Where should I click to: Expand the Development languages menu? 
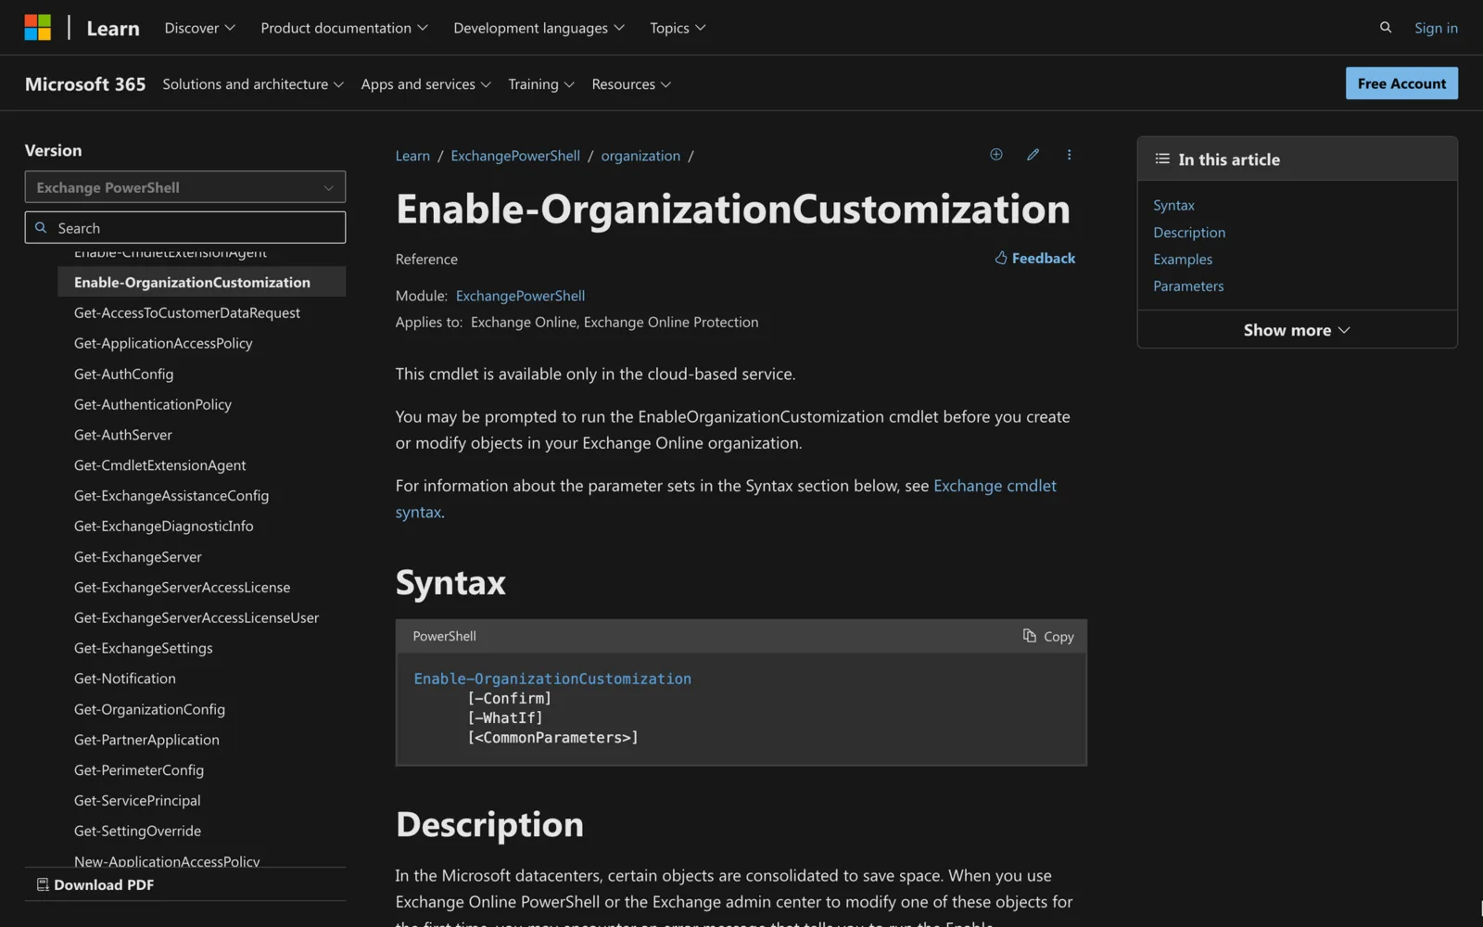[539, 28]
